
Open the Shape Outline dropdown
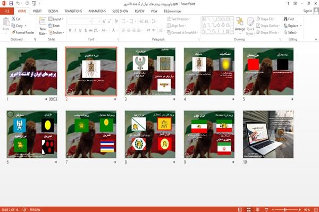pyautogui.click(x=268, y=26)
